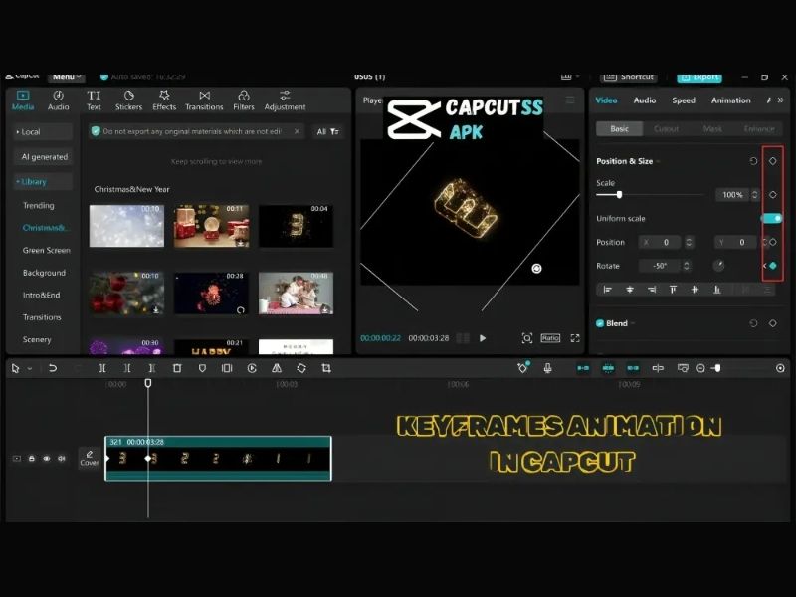Screen dimensions: 796x597
Task: Enter fullscreen preview mode
Action: (x=575, y=338)
